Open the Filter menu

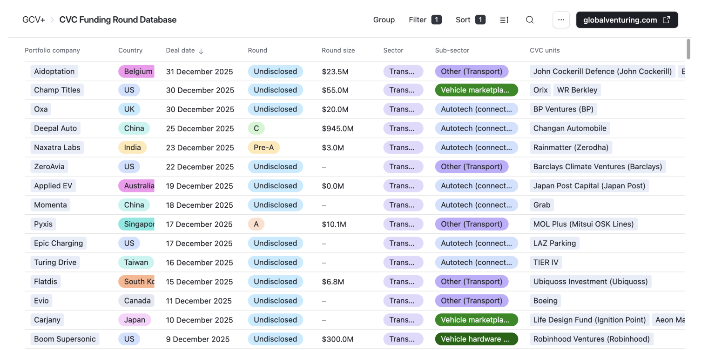click(x=425, y=20)
